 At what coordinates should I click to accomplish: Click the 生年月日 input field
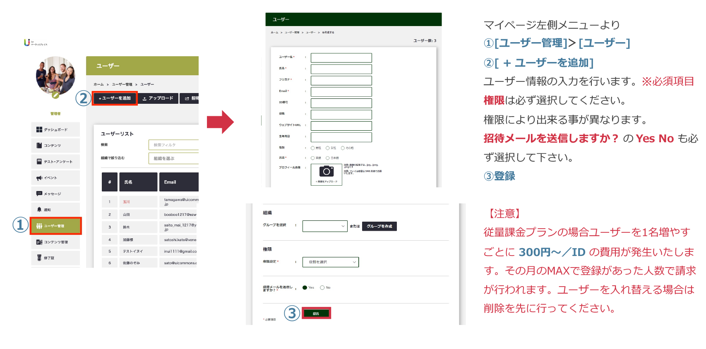pos(341,137)
